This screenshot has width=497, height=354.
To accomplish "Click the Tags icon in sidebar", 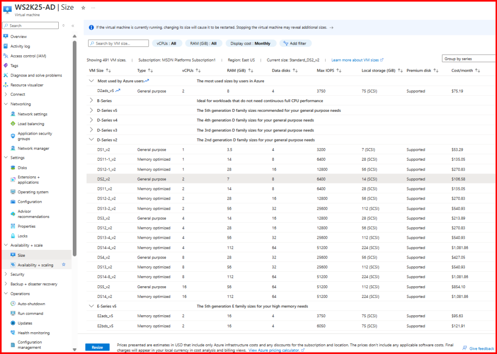I will pyautogui.click(x=5, y=65).
